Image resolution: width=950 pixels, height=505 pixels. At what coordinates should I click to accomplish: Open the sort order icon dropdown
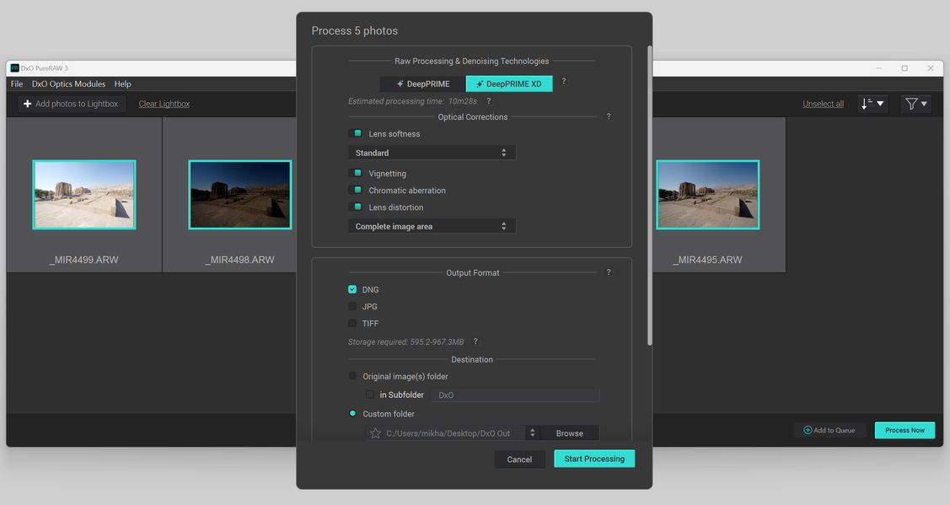872,104
